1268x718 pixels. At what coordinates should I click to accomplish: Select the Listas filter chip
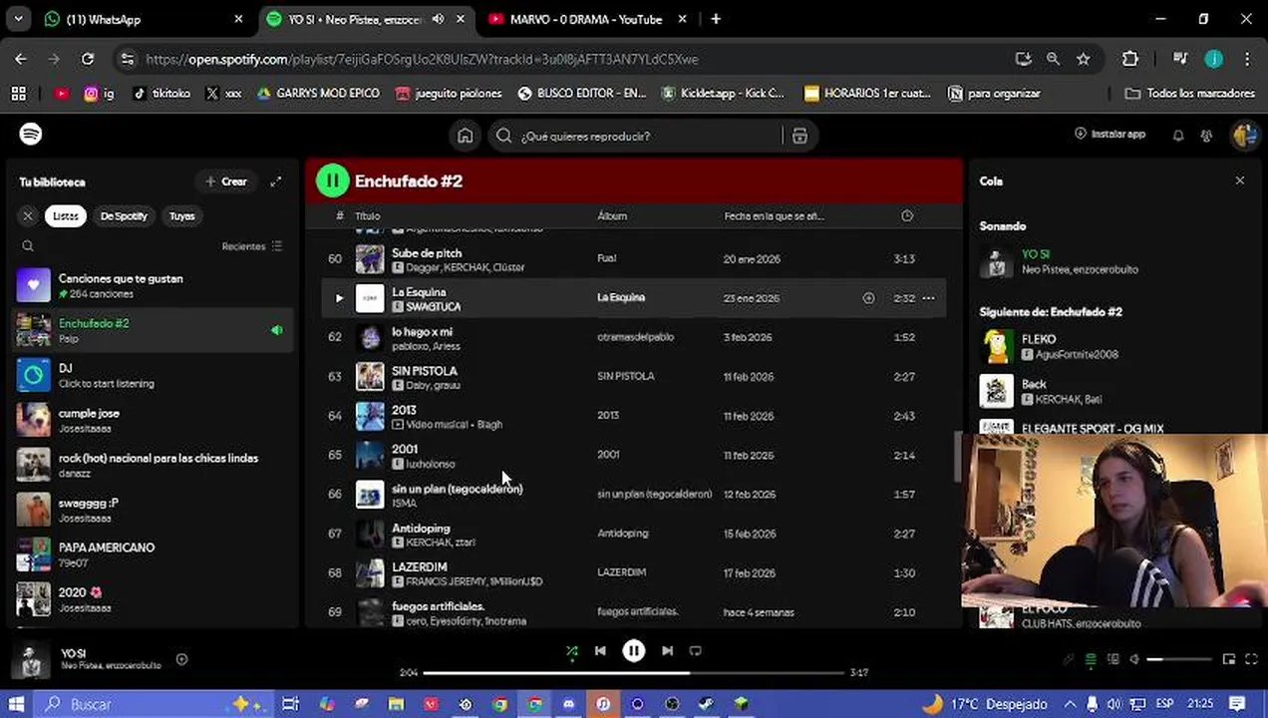66,215
